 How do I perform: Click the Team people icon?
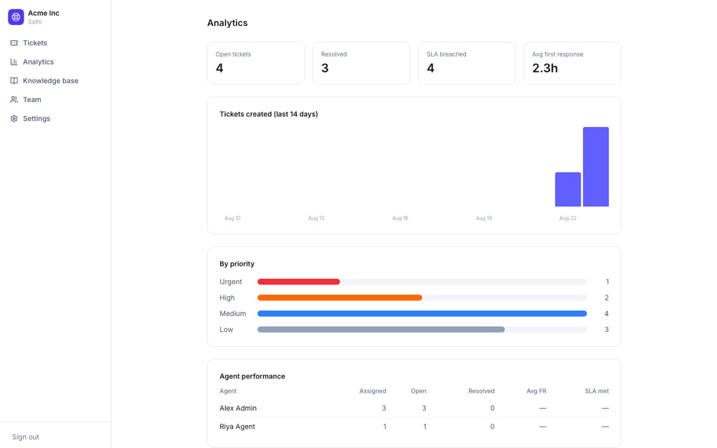click(x=14, y=100)
